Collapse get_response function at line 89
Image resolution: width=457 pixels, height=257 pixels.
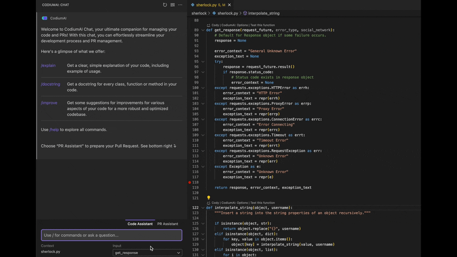[x=203, y=30]
